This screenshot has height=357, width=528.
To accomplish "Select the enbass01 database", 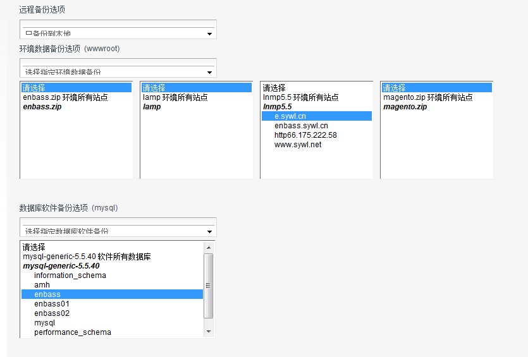I will tap(52, 304).
